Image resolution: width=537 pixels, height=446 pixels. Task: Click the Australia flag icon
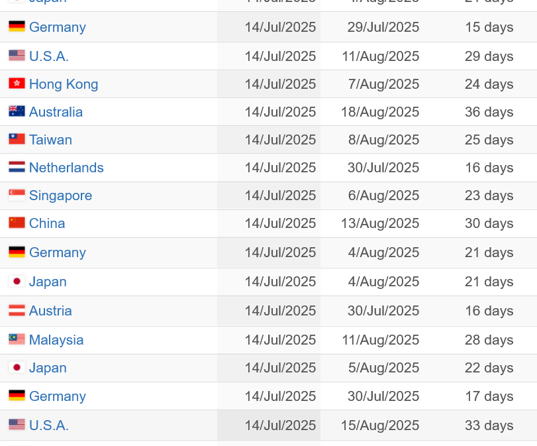click(17, 111)
